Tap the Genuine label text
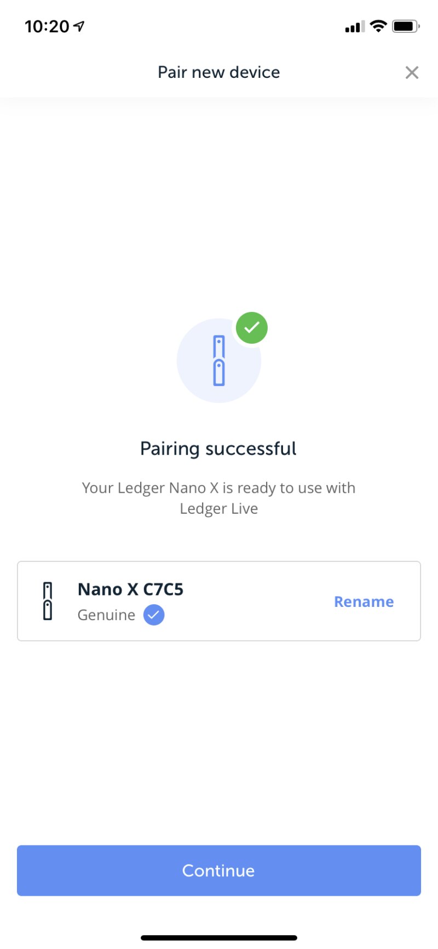Viewport: 438px width, 949px height. pyautogui.click(x=106, y=615)
